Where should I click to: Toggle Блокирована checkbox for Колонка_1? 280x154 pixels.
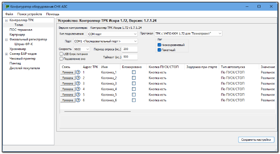tap(134, 72)
